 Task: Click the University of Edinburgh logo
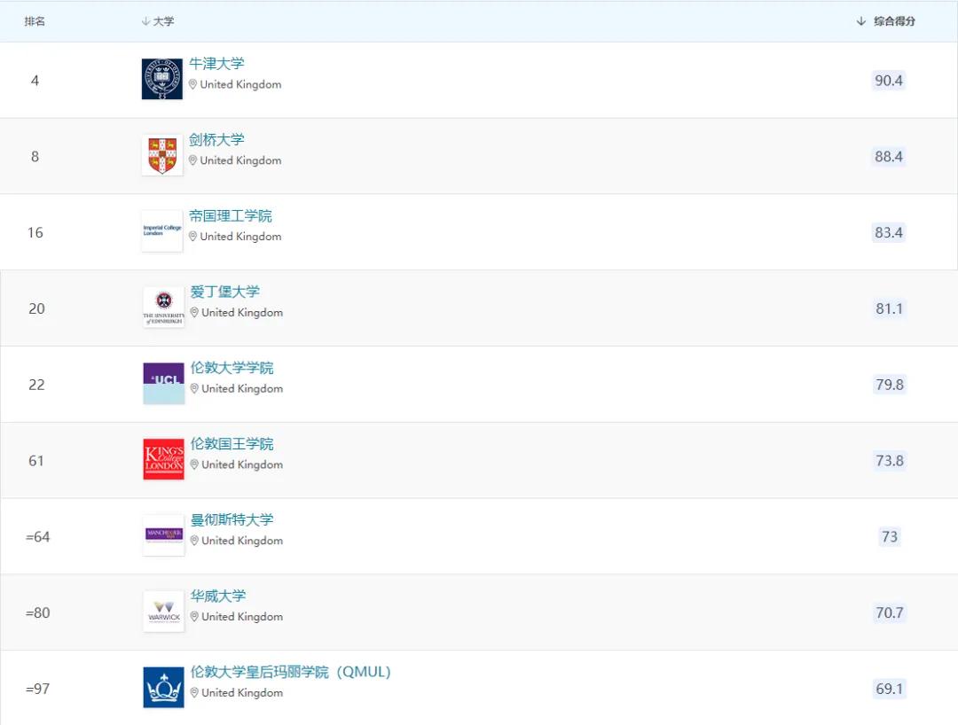[164, 308]
